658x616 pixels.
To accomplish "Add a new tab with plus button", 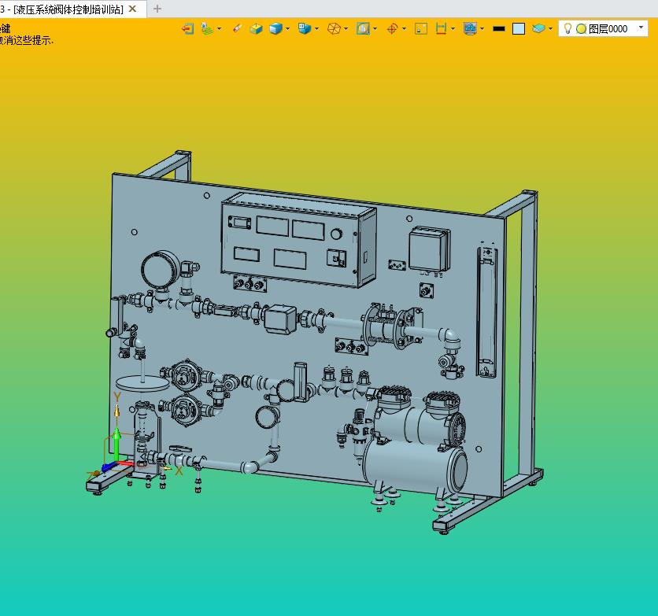I will 157,9.
